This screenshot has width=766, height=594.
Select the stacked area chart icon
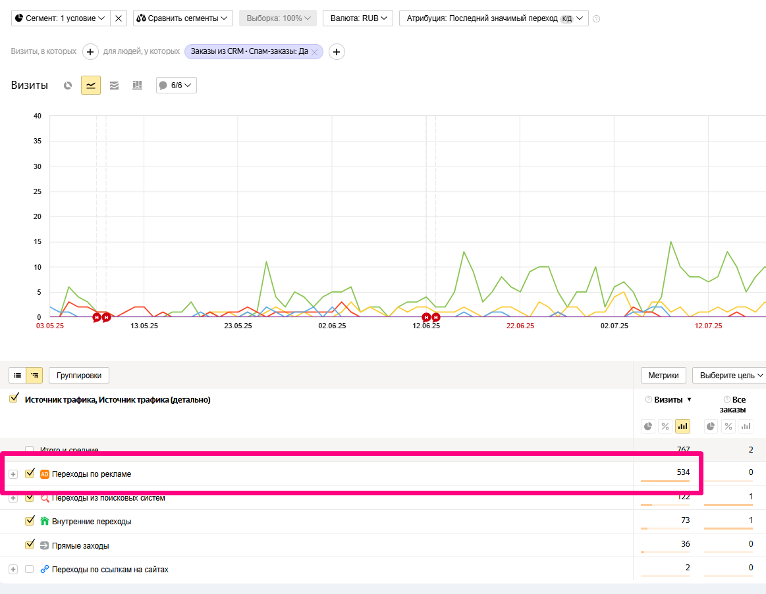114,86
